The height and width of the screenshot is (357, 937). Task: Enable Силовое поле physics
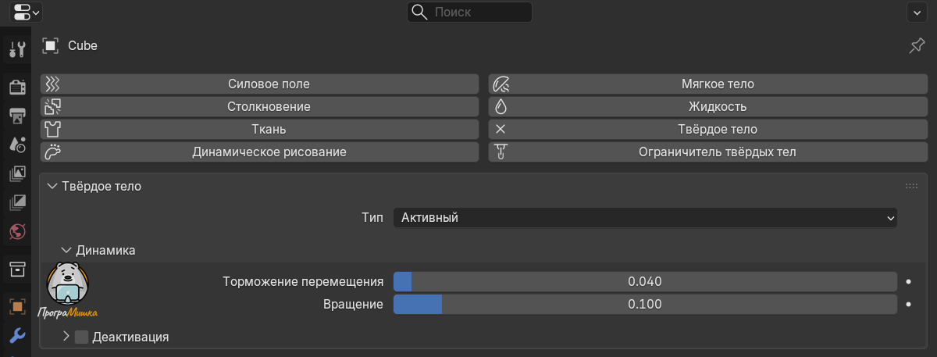[259, 84]
